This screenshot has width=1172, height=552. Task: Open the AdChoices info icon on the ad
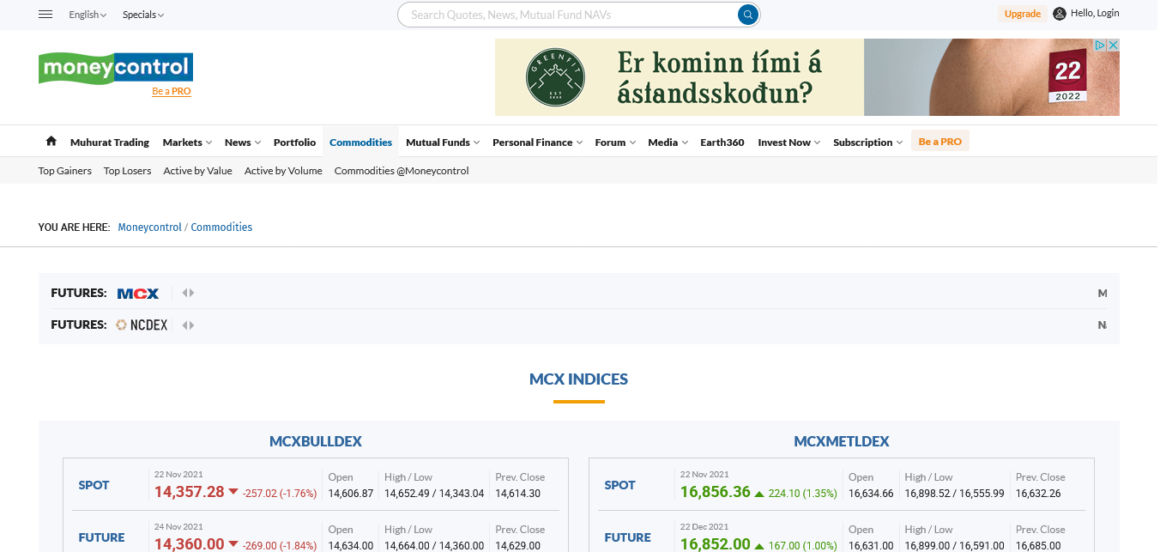(x=1099, y=45)
